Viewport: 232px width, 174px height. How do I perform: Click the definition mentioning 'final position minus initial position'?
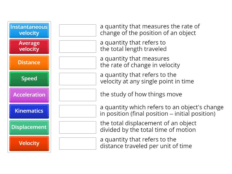click(161, 110)
